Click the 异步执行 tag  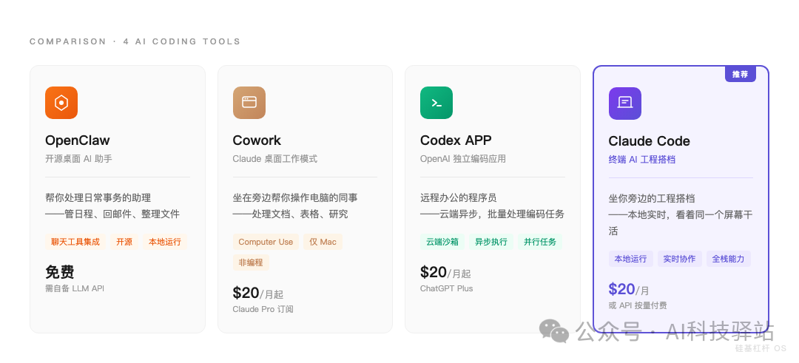click(x=491, y=242)
